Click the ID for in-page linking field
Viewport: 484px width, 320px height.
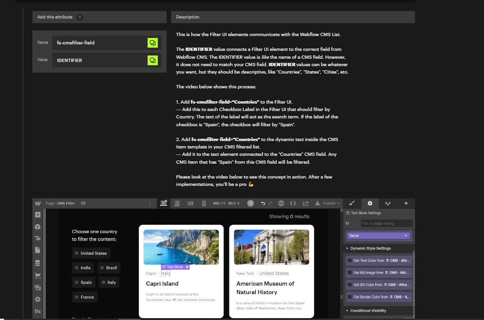pos(387,223)
